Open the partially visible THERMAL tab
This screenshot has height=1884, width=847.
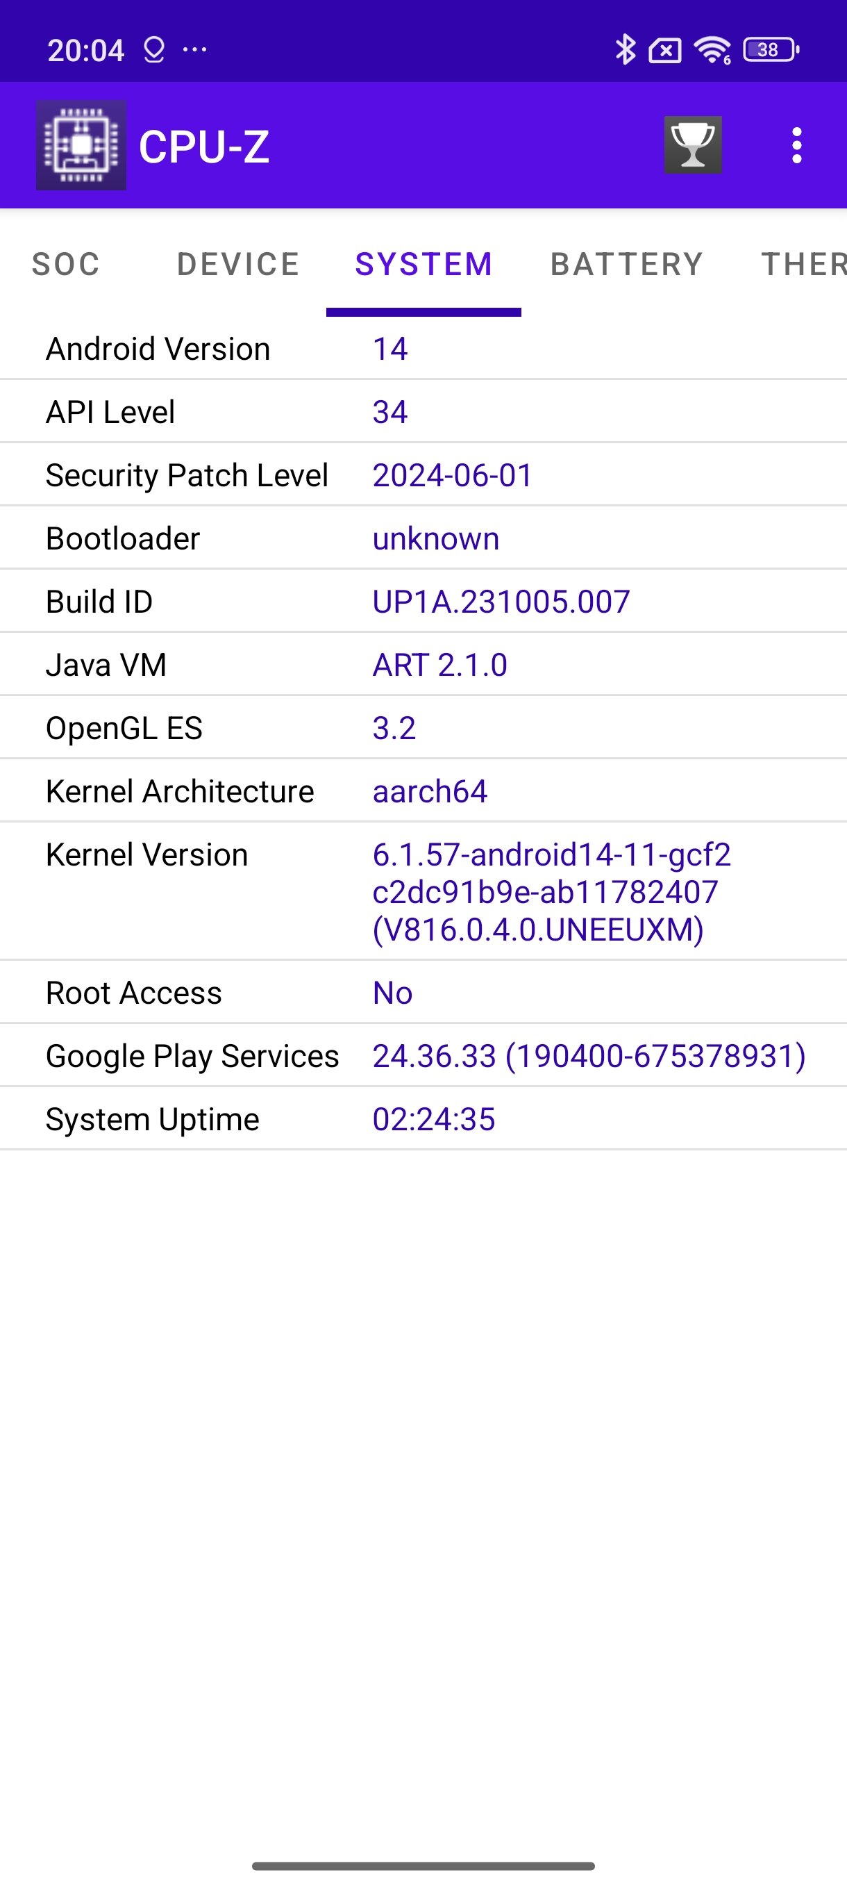pyautogui.click(x=803, y=264)
